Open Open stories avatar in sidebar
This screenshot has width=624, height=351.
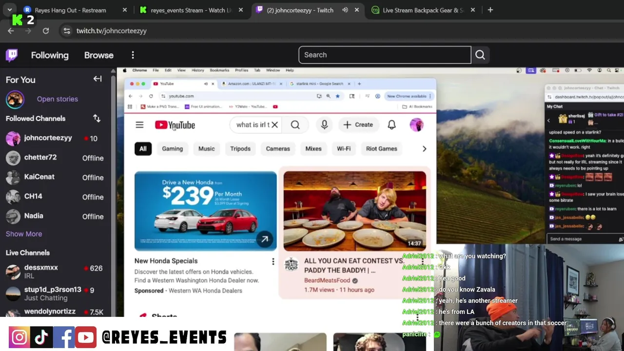15,99
